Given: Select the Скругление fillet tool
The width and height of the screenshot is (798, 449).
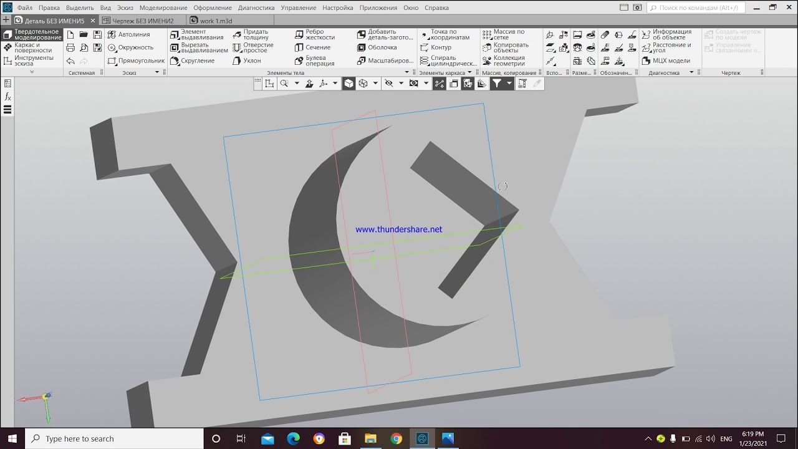Looking at the screenshot, I should [x=192, y=61].
